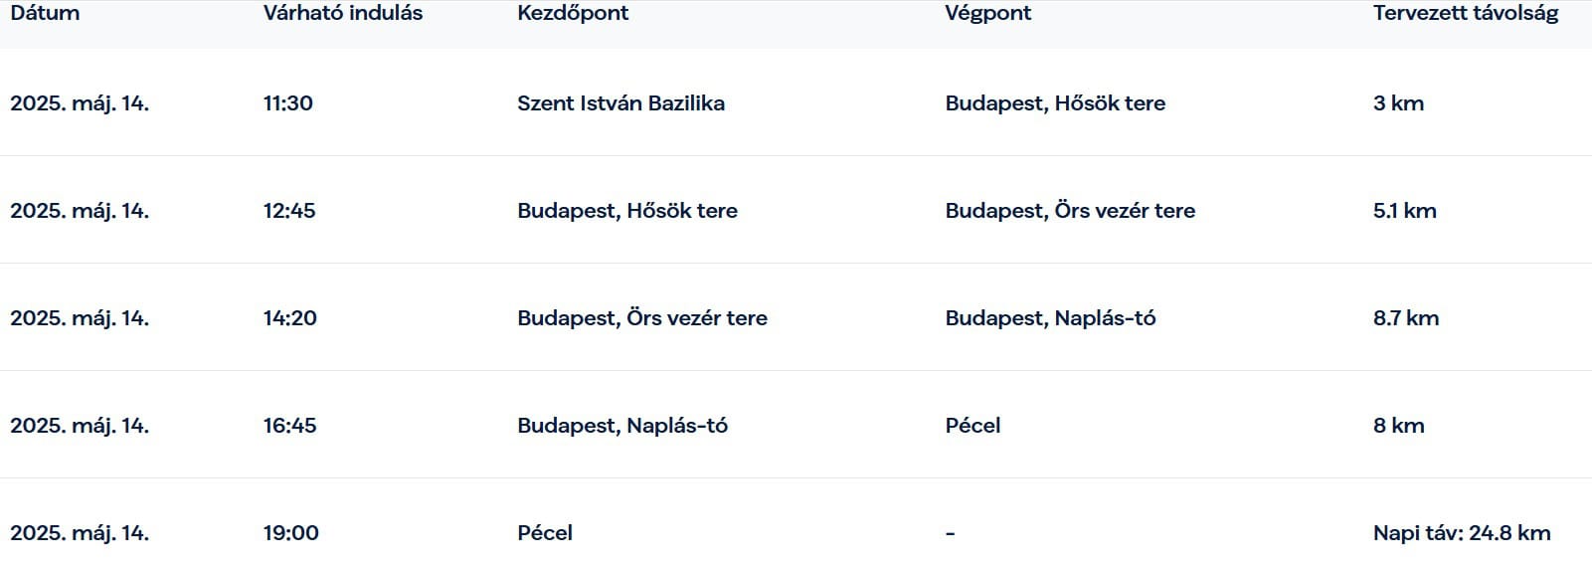Select the Tervezett távolság column header
The width and height of the screenshot is (1592, 565).
1466,14
